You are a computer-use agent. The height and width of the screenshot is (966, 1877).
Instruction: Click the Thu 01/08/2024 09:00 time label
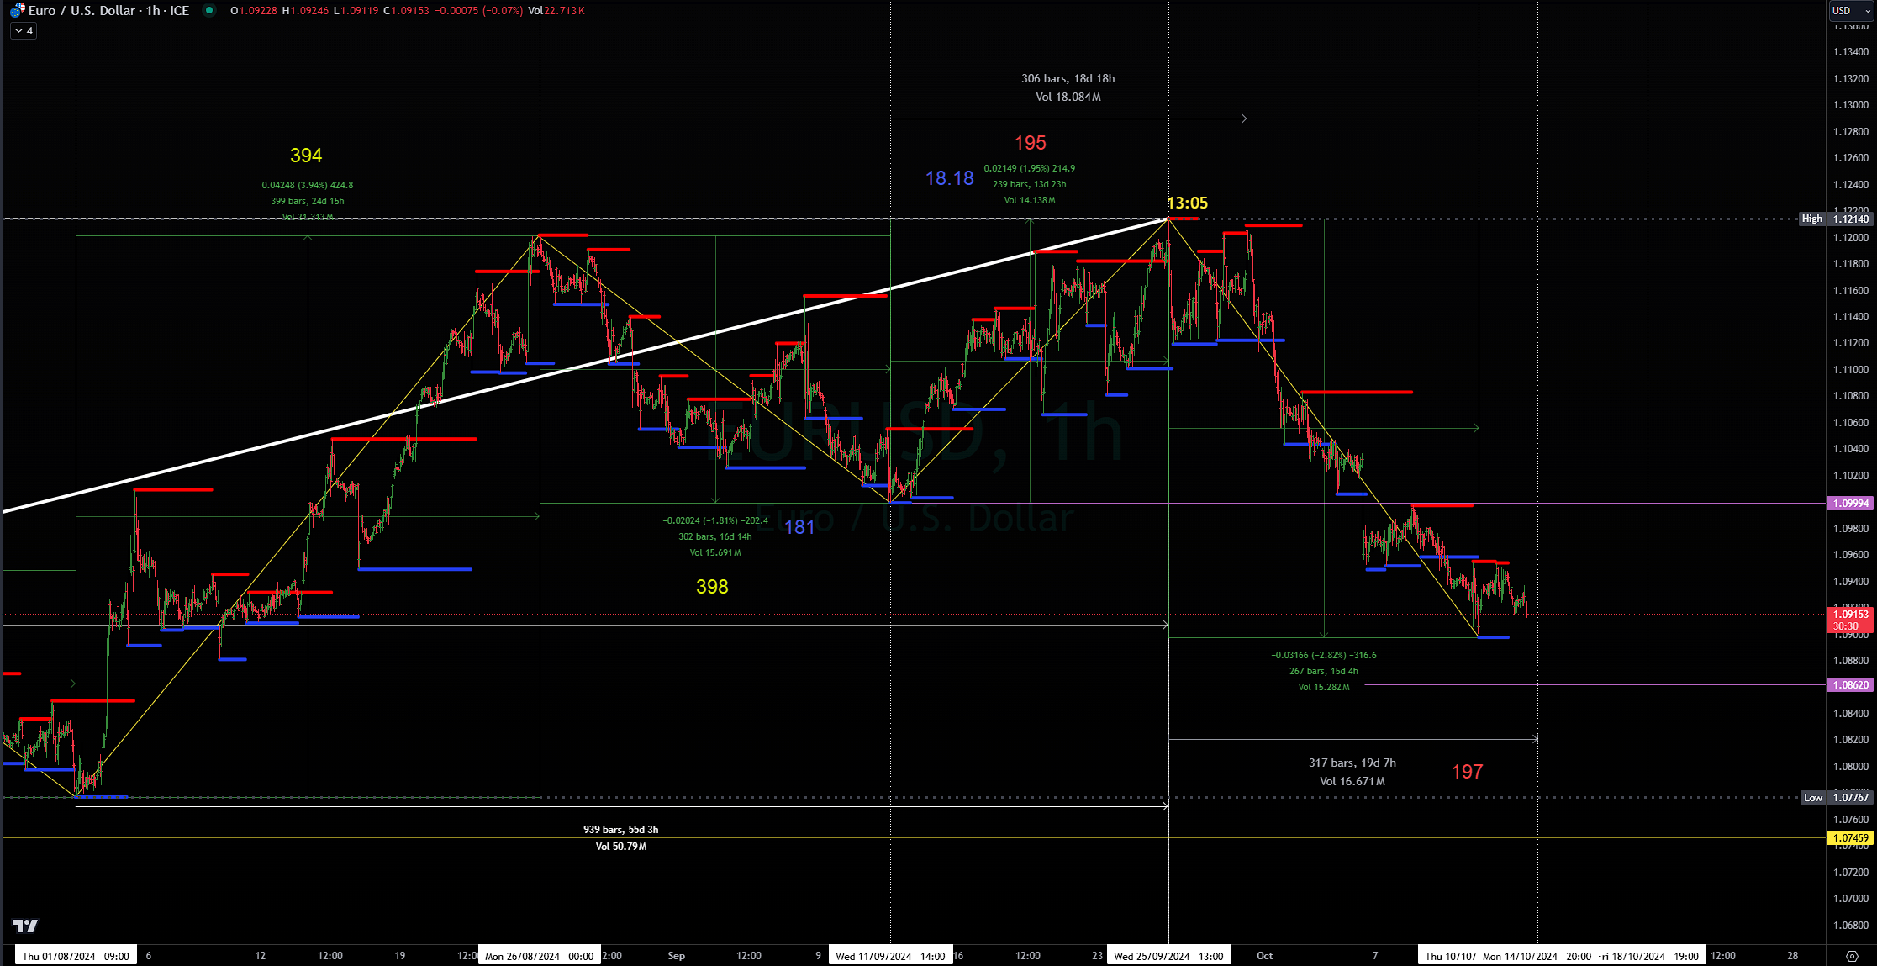tap(76, 956)
